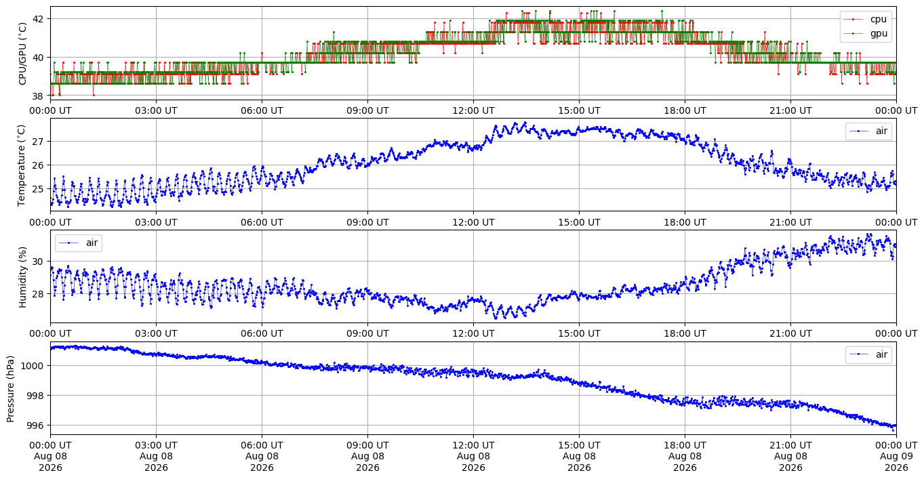Select the air legend in Pressure plot
The image size is (924, 479).
(870, 354)
